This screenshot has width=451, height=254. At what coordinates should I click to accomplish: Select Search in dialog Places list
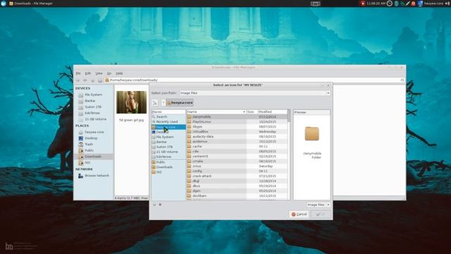168,116
